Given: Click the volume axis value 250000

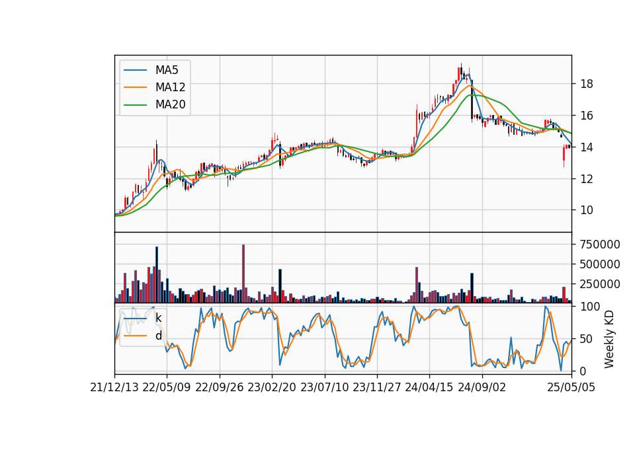Looking at the screenshot, I should [x=600, y=284].
